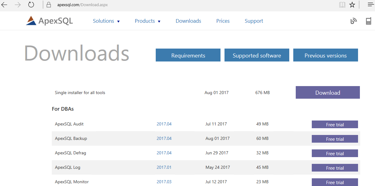Click the browser forward arrow

[x=18, y=5]
